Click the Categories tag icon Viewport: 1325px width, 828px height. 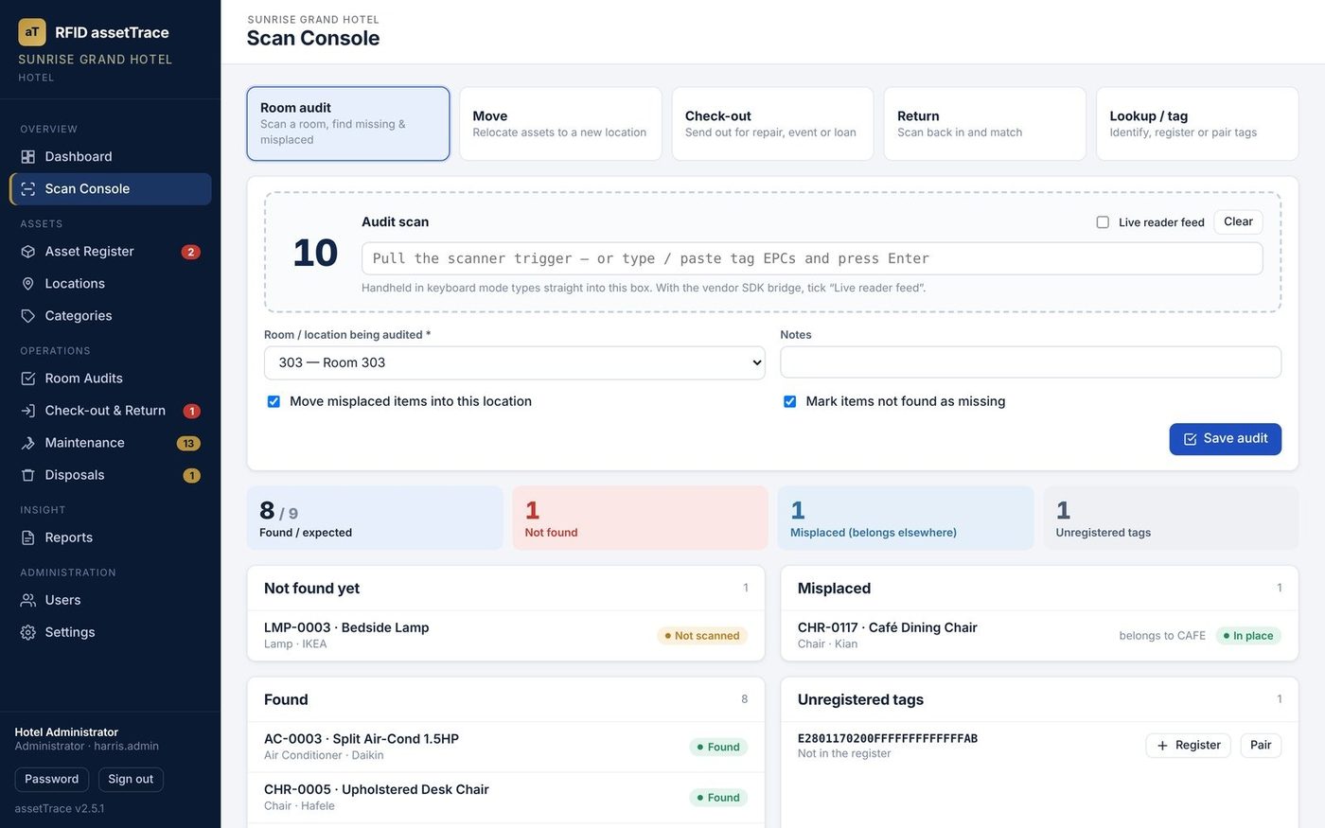click(x=27, y=316)
